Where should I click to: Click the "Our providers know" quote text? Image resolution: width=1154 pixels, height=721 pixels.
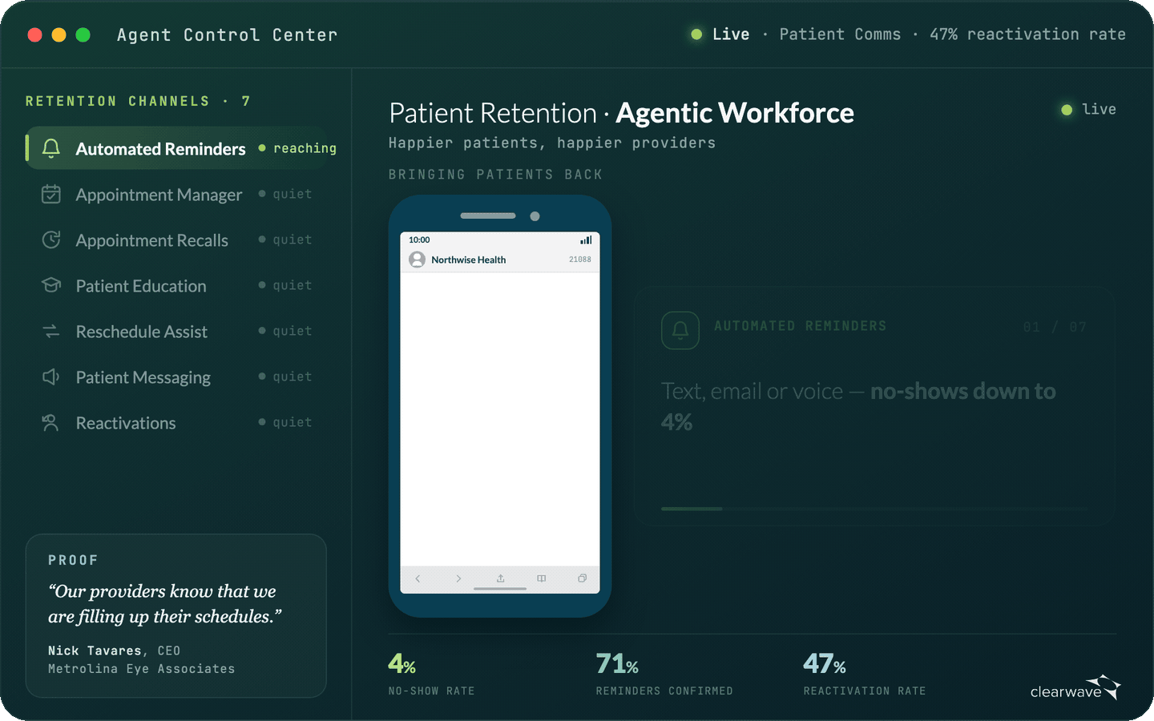pos(165,604)
